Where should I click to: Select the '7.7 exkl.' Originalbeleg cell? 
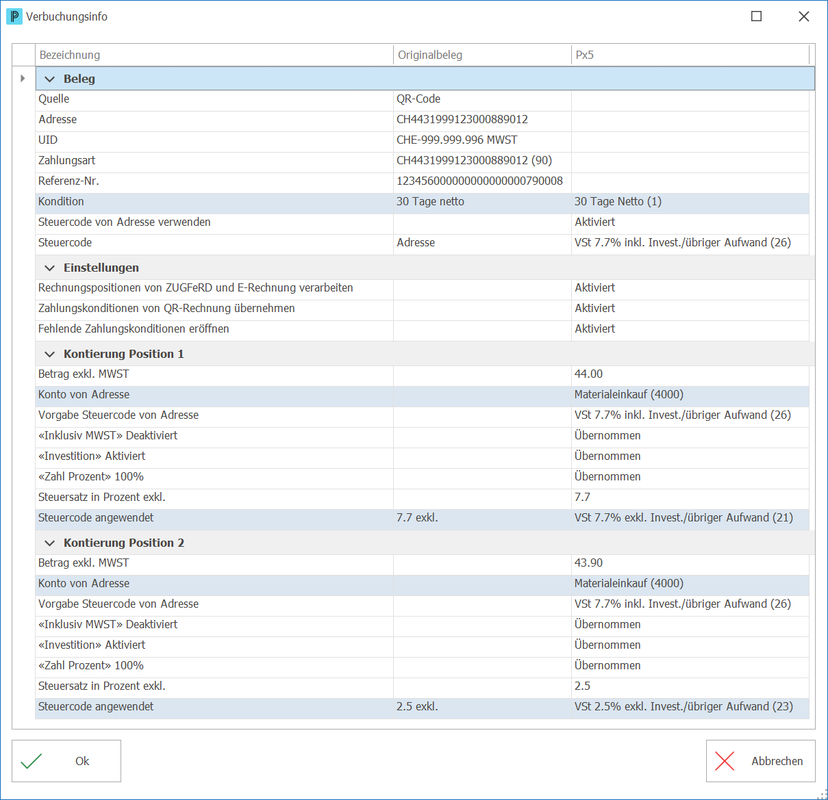[483, 518]
